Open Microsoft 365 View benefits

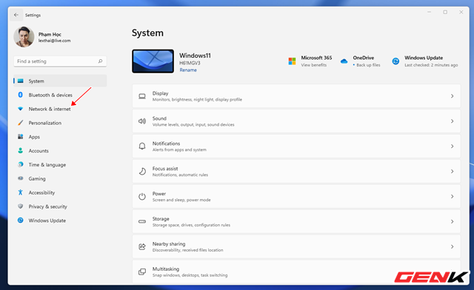314,65
